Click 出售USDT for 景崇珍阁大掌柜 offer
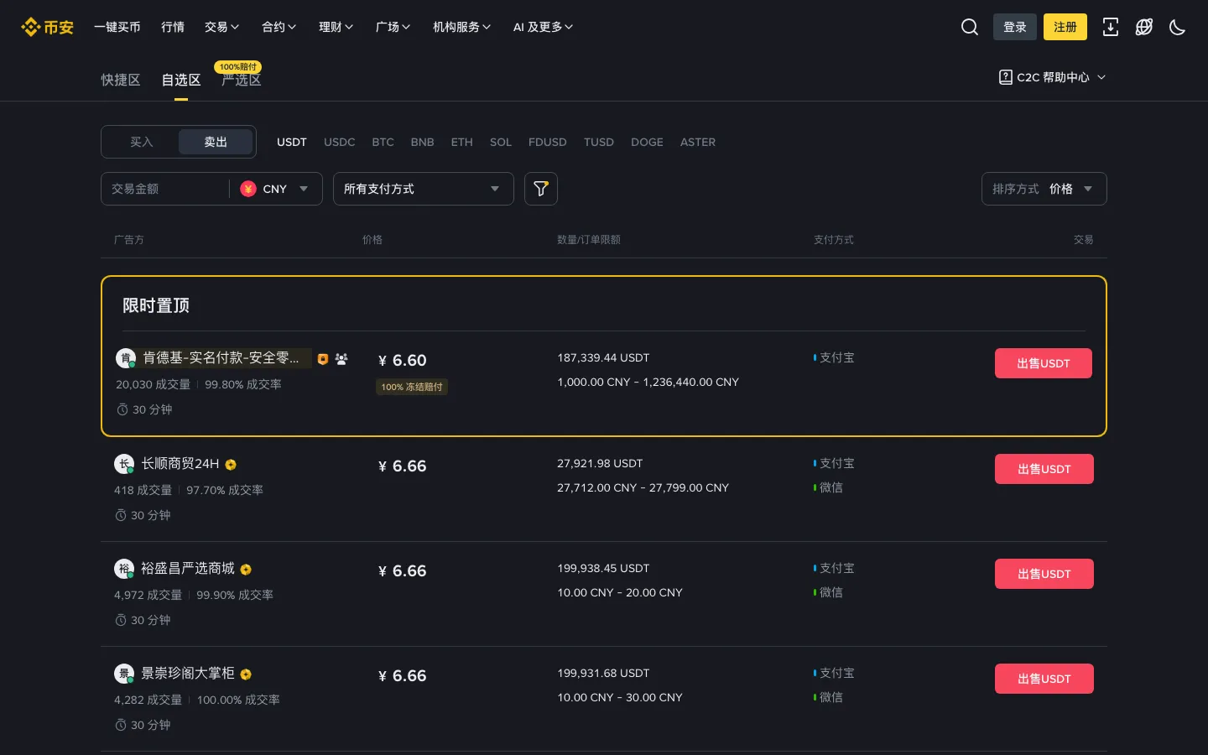 1044,679
